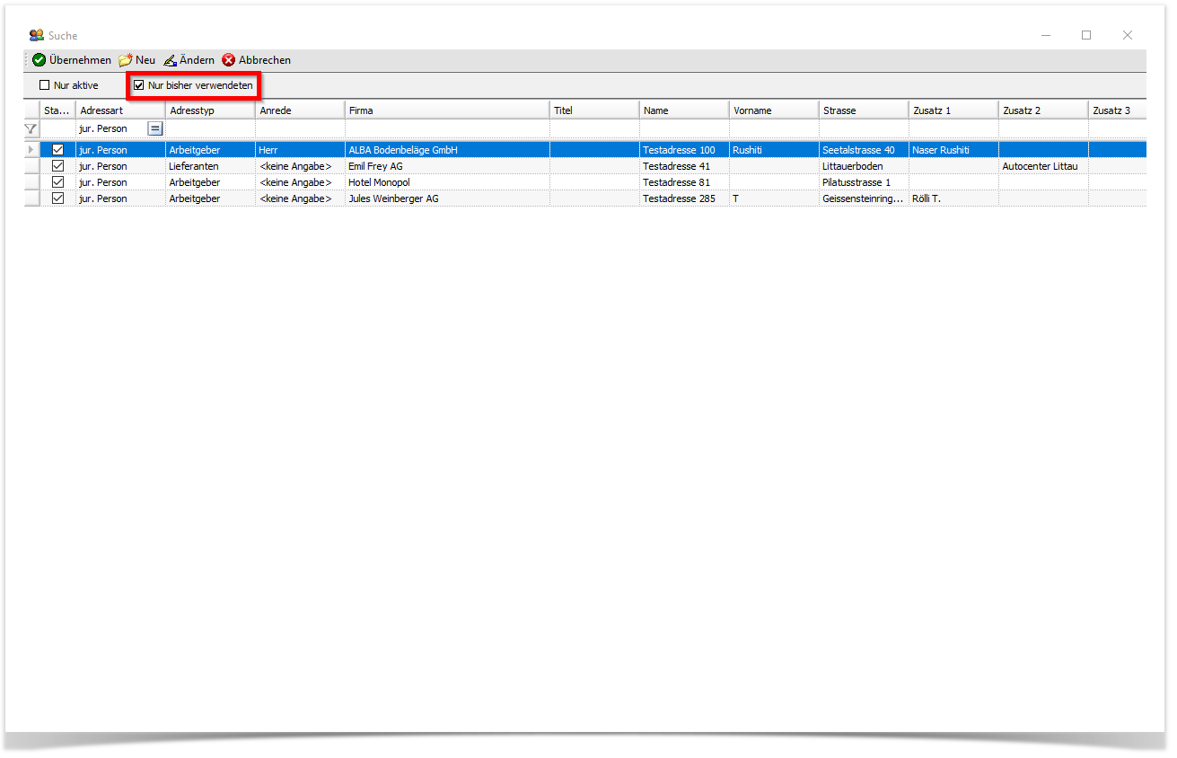This screenshot has height=758, width=1177.
Task: Sort by the Firma column header
Action: tap(448, 110)
